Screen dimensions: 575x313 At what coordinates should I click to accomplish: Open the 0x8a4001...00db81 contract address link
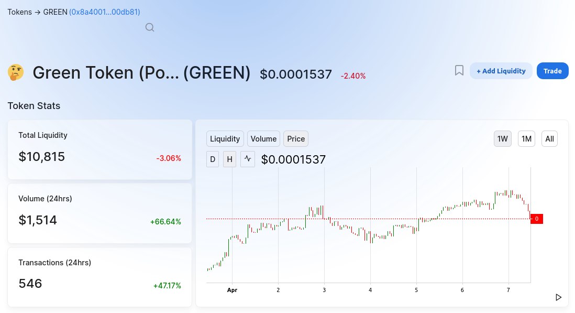[x=105, y=12]
